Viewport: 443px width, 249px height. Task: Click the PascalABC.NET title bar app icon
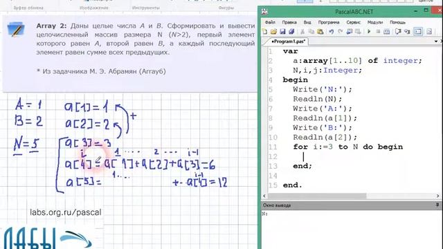click(264, 12)
